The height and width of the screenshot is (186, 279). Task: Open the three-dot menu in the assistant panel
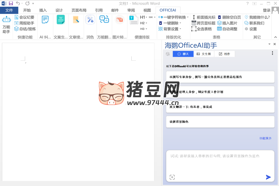click(272, 53)
